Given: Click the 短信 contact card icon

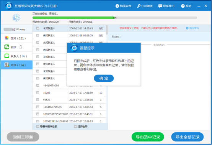Looking at the screenshot, I should click(7, 65).
